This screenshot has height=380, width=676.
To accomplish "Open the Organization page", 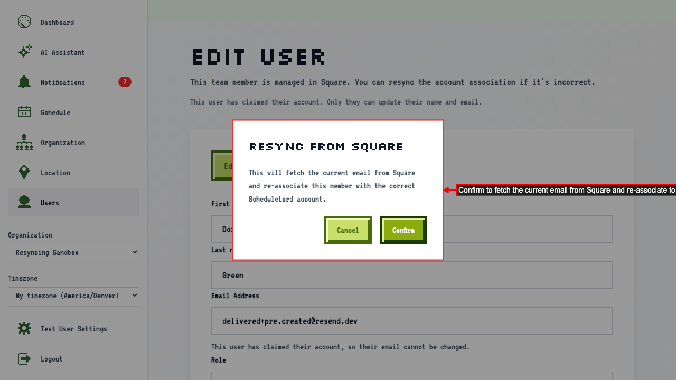I will 73,142.
